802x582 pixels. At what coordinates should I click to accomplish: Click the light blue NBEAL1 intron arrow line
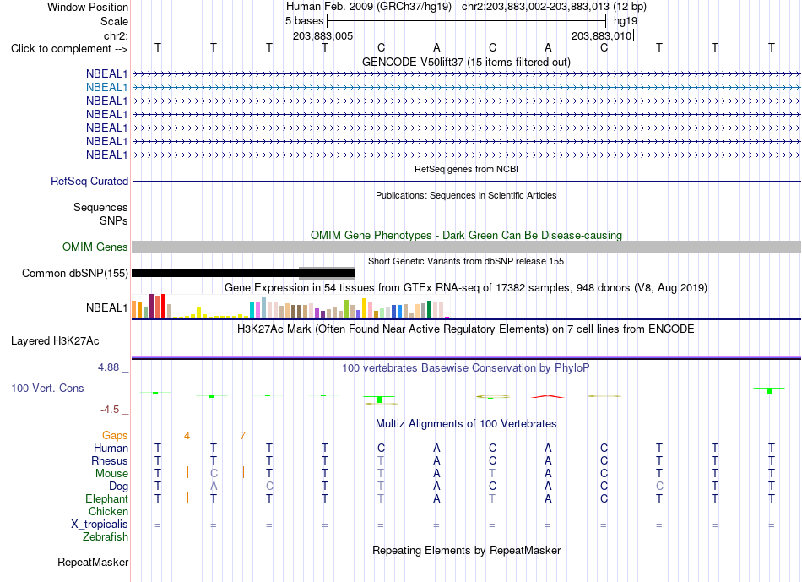tap(466, 88)
